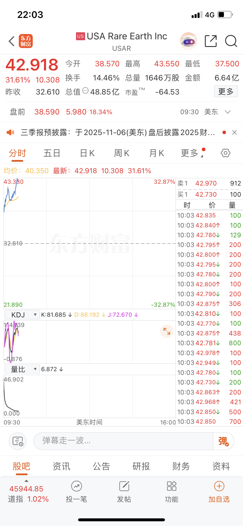Tap the 总量 1646万股 value
This screenshot has width=243, height=526.
pos(162,78)
